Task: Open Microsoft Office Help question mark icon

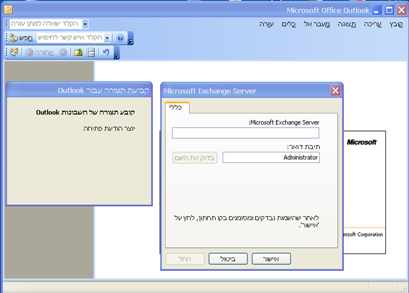Action: (x=120, y=38)
